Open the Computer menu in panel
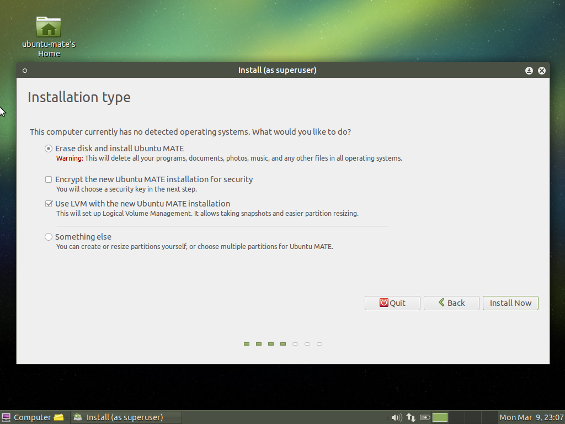Viewport: 565px width, 424px height. [26, 417]
